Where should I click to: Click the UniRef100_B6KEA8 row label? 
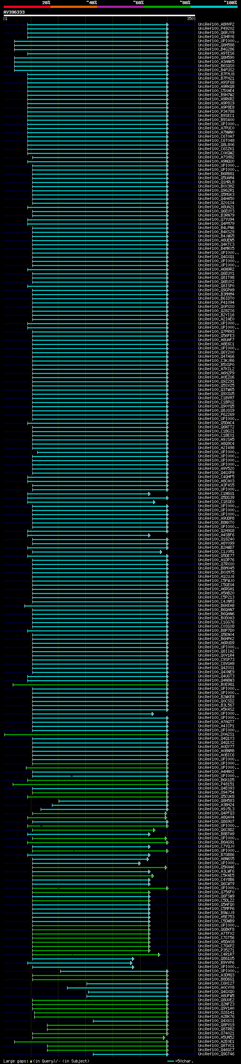coord(216,605)
